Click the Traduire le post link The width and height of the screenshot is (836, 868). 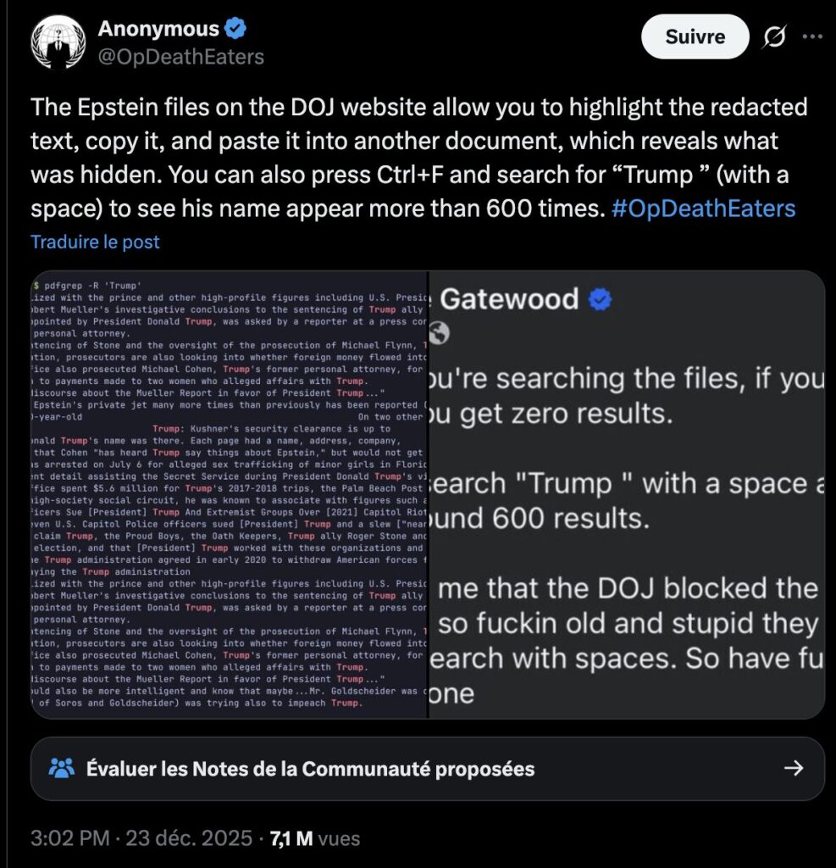click(95, 242)
